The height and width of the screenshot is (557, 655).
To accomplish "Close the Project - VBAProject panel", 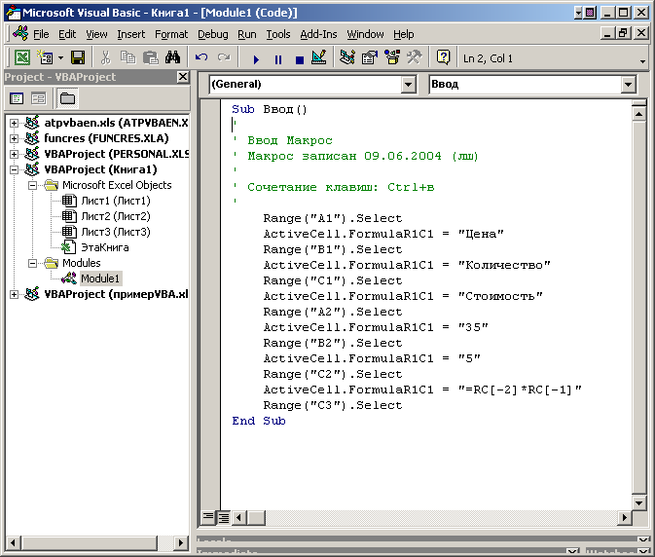I will pyautogui.click(x=183, y=77).
